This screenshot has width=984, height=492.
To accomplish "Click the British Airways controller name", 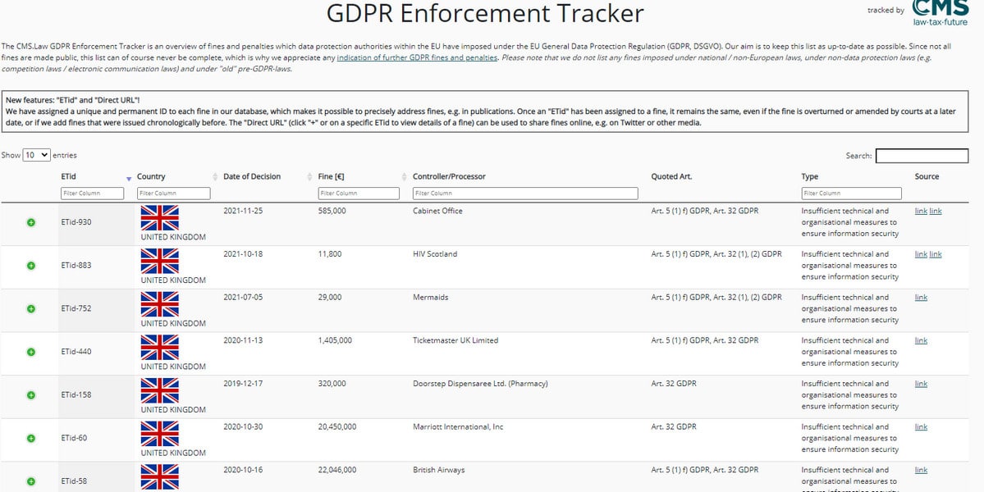I will click(439, 471).
